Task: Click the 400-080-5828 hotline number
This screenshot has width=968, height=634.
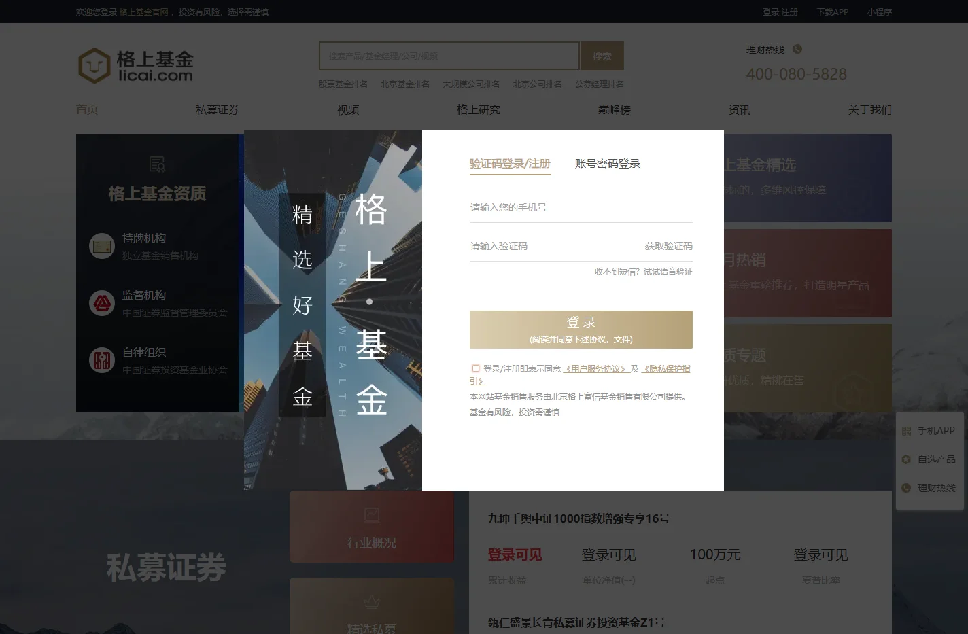Action: (797, 74)
